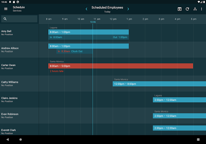Open Cathy Williams 12:00pm – 8:00pm shift
206x144 pixels.
tap(159, 84)
